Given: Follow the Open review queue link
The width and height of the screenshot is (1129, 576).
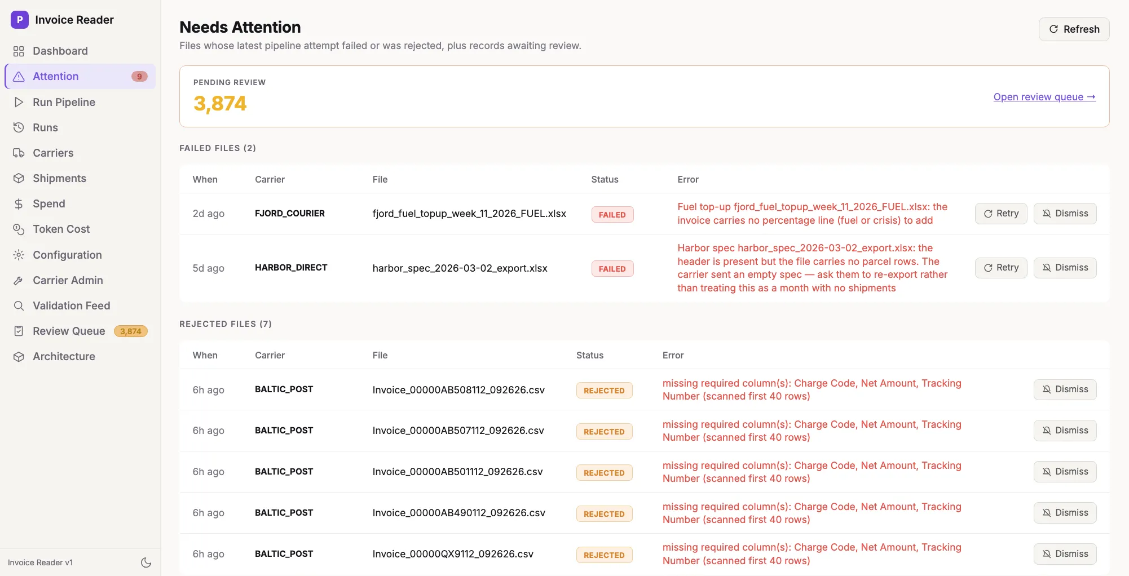Looking at the screenshot, I should click(x=1044, y=97).
